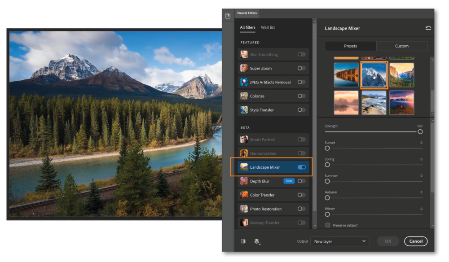The height and width of the screenshot is (262, 449).
Task: Select the Presets tab
Action: [351, 46]
